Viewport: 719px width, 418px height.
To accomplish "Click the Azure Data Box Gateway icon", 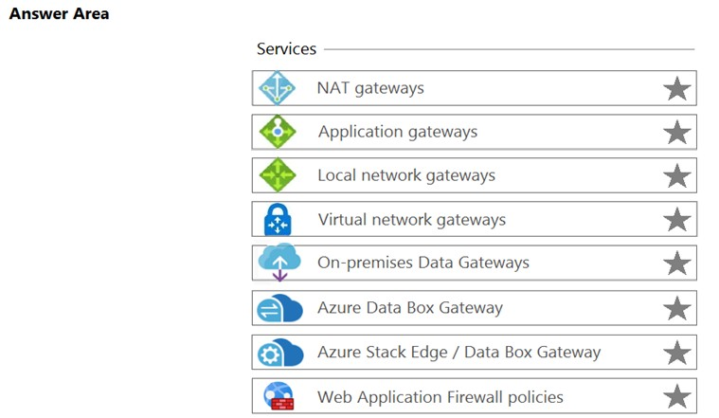I will pos(279,308).
